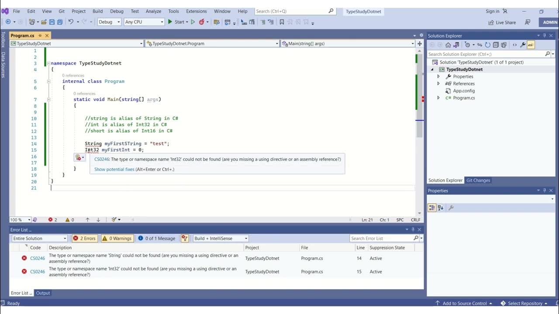Click the Hot Reload flame icon
The image size is (559, 314).
202,22
